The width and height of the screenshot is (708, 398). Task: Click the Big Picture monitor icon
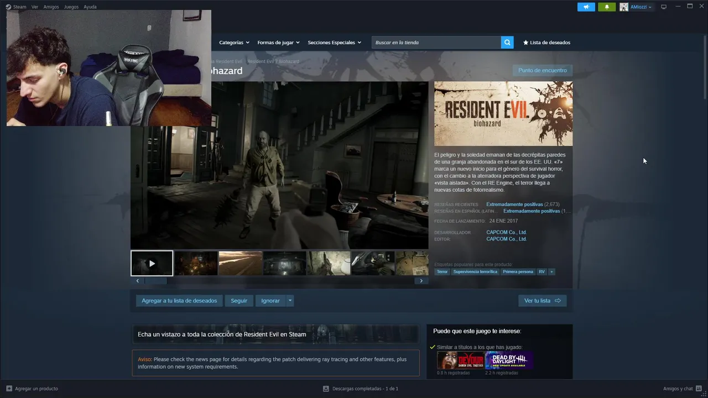664,7
